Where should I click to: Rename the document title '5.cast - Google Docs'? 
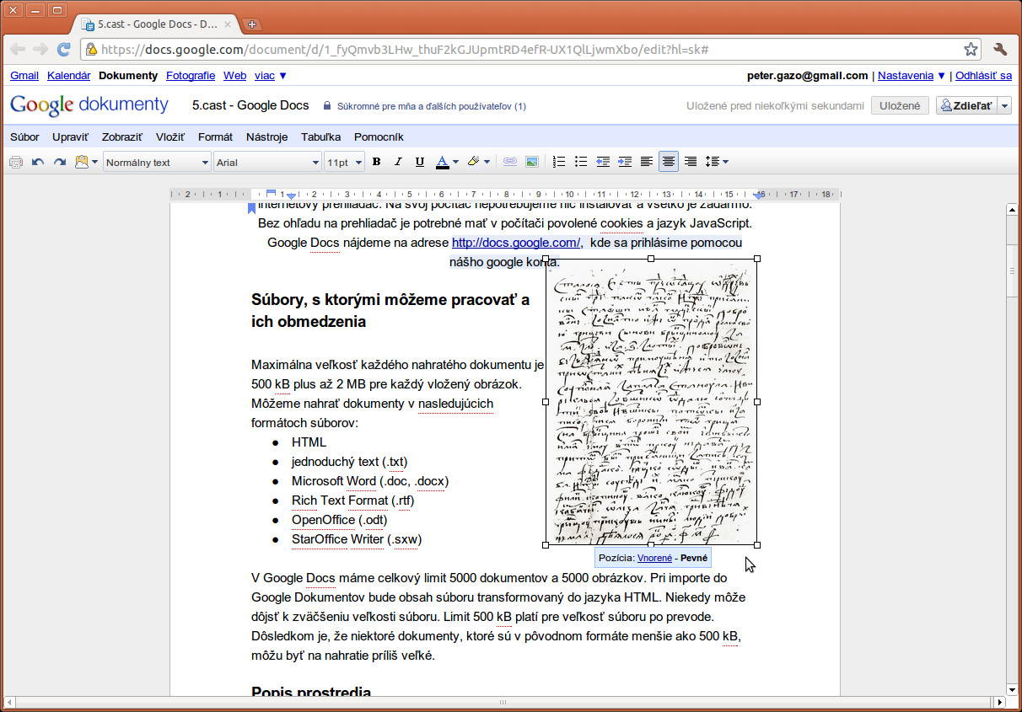(250, 105)
